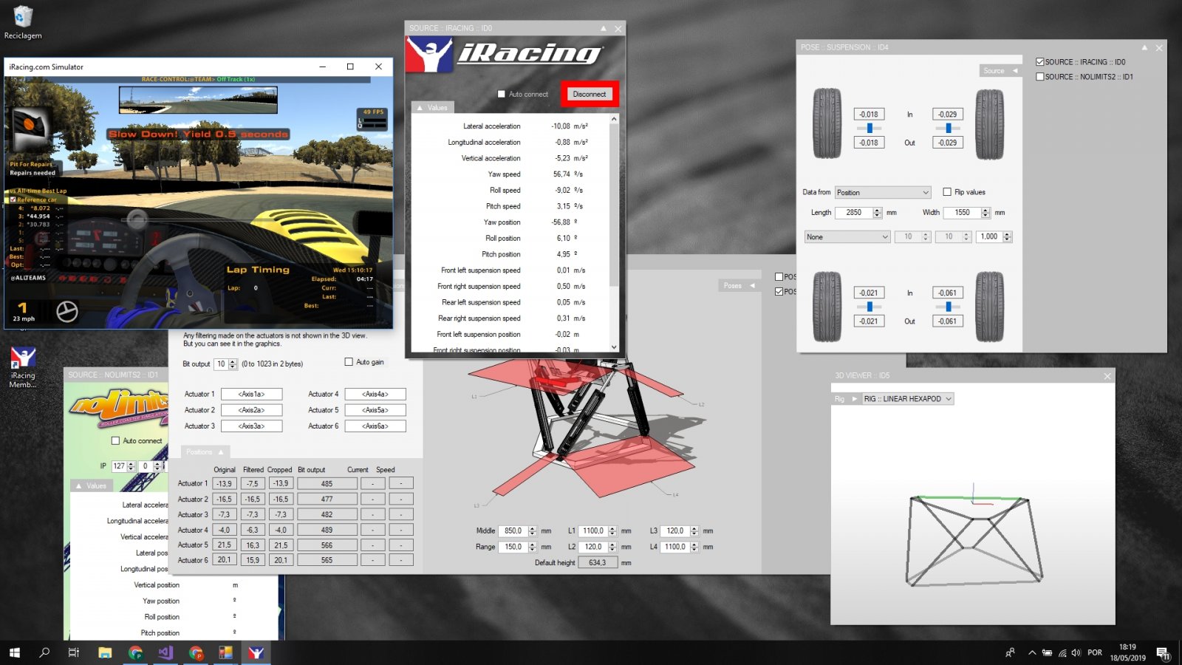Increase the Bit output stepper value
This screenshot has height=665, width=1182.
233,361
